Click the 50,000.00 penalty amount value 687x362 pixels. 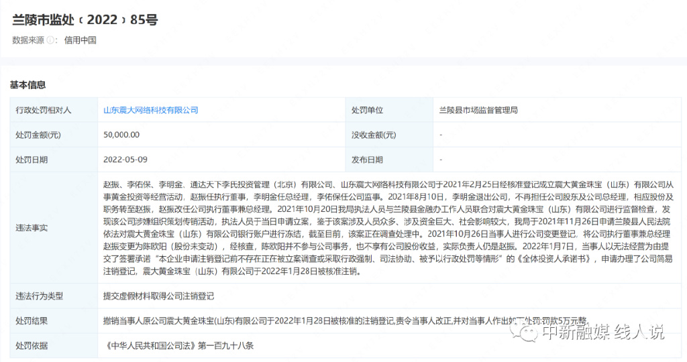[x=121, y=135]
